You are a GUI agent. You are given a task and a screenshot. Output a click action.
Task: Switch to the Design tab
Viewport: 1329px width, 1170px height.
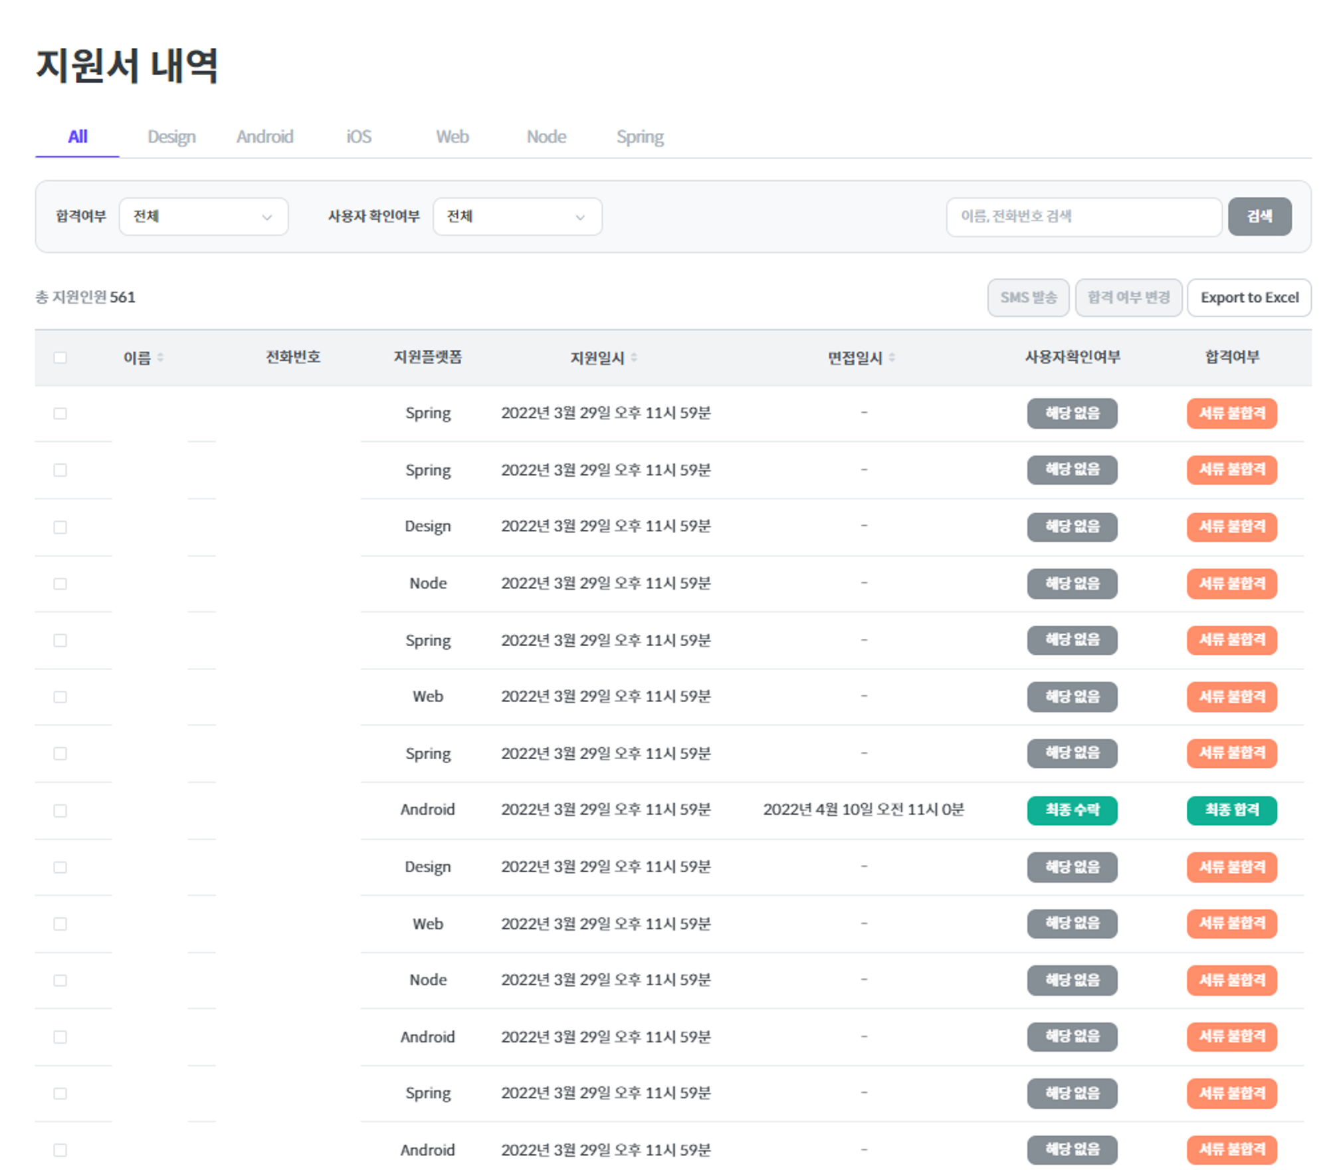coord(171,137)
